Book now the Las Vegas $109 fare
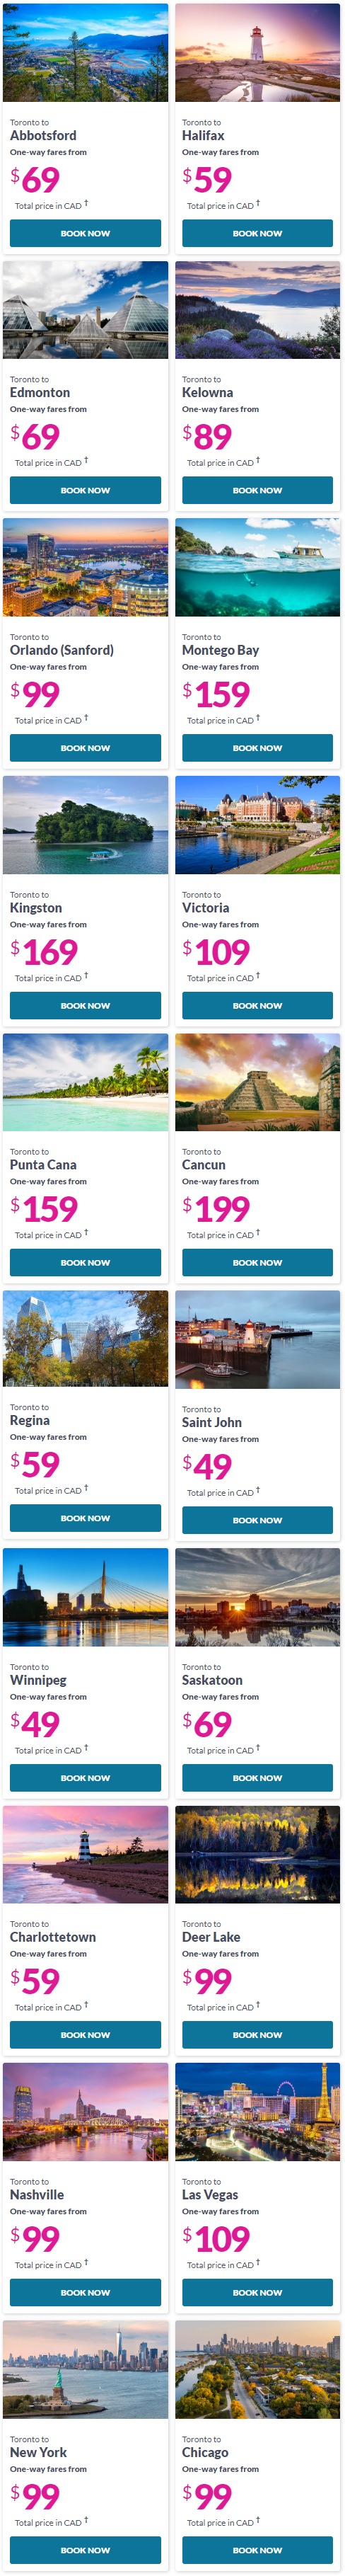The image size is (345, 2576). pos(257,2293)
